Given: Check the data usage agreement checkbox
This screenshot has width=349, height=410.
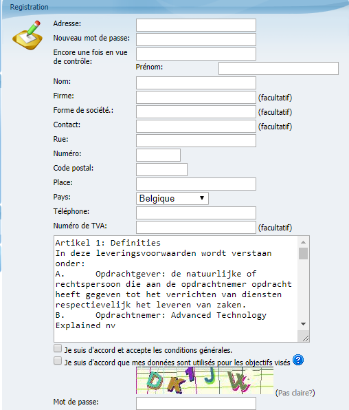Looking at the screenshot, I should (58, 361).
